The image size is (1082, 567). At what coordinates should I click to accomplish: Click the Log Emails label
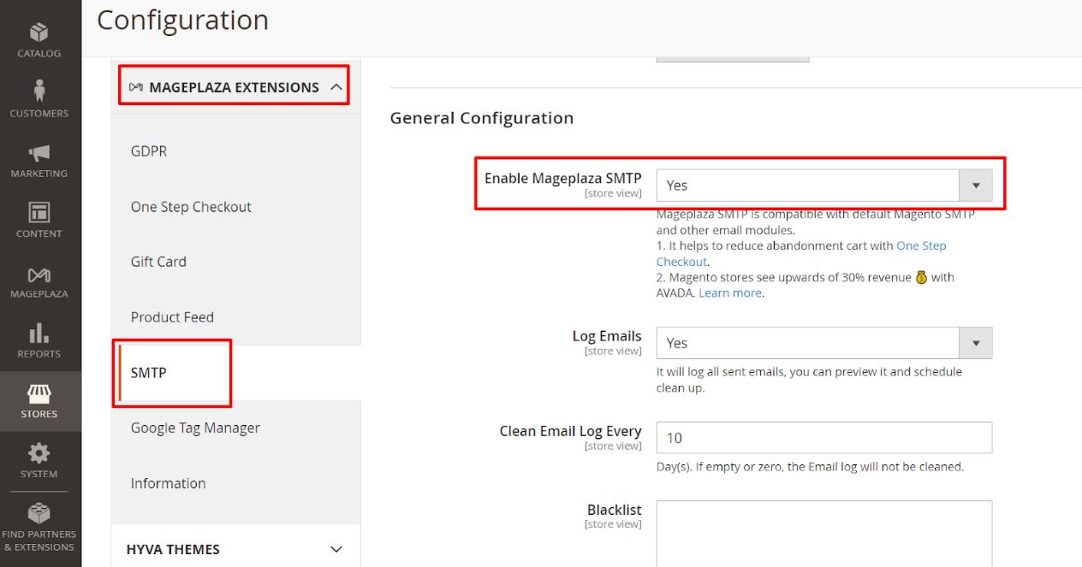(x=607, y=336)
